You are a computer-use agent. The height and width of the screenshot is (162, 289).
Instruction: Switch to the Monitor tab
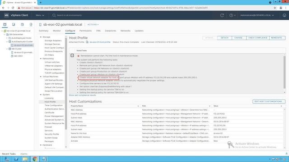click(x=57, y=31)
